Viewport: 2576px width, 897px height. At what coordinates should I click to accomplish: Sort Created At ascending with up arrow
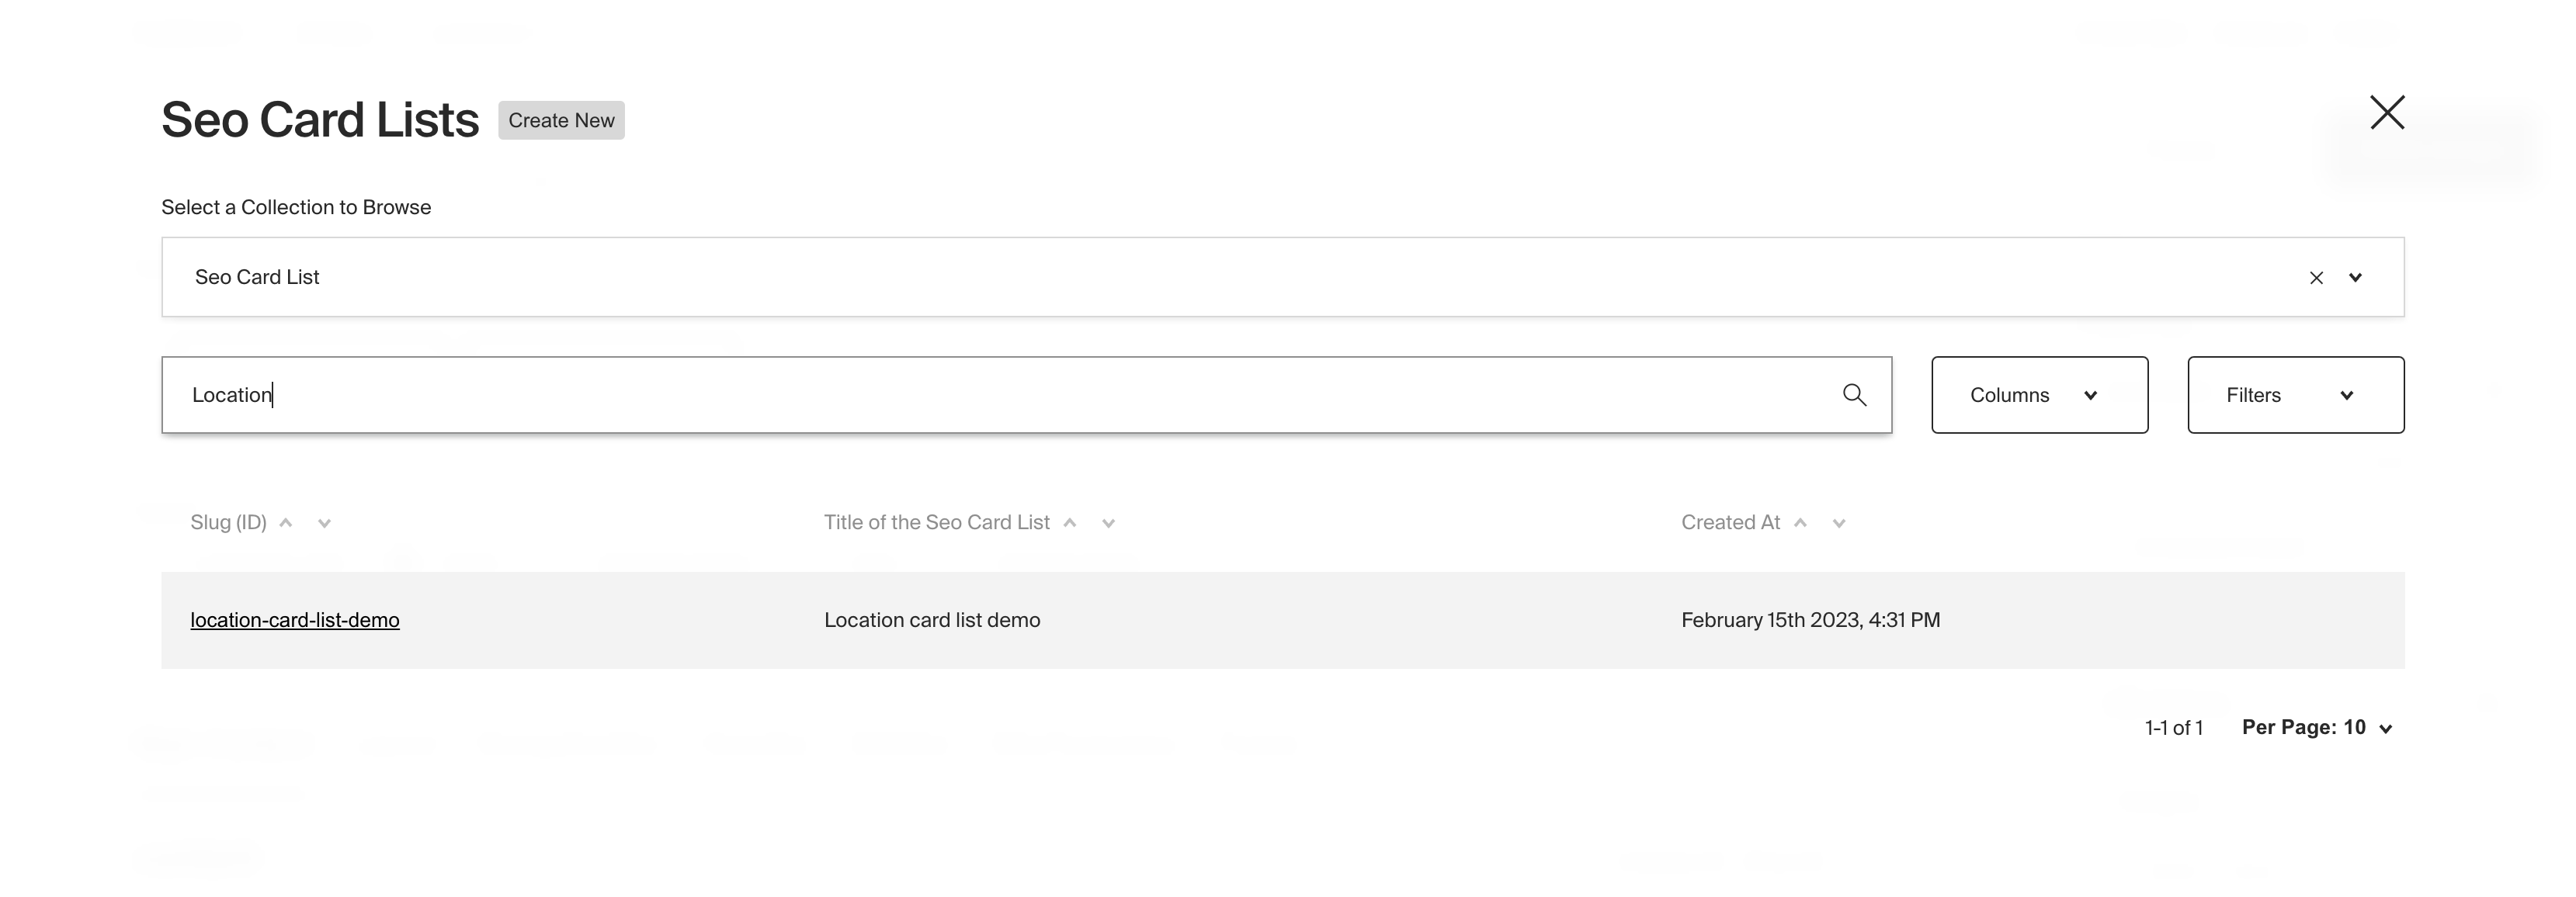pos(1801,522)
